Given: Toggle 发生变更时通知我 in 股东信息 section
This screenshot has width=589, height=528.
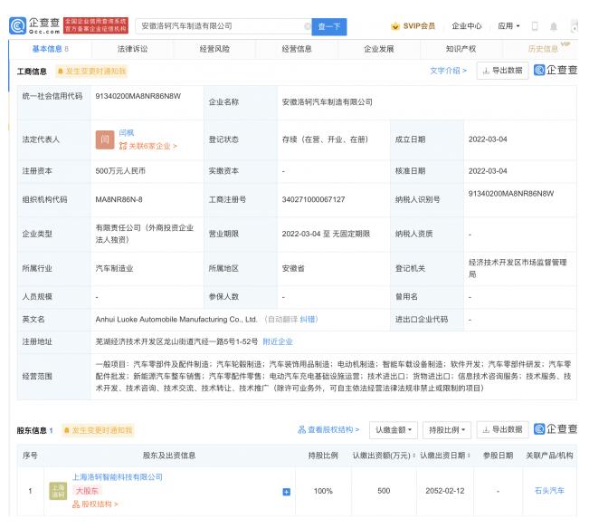Looking at the screenshot, I should 98,430.
